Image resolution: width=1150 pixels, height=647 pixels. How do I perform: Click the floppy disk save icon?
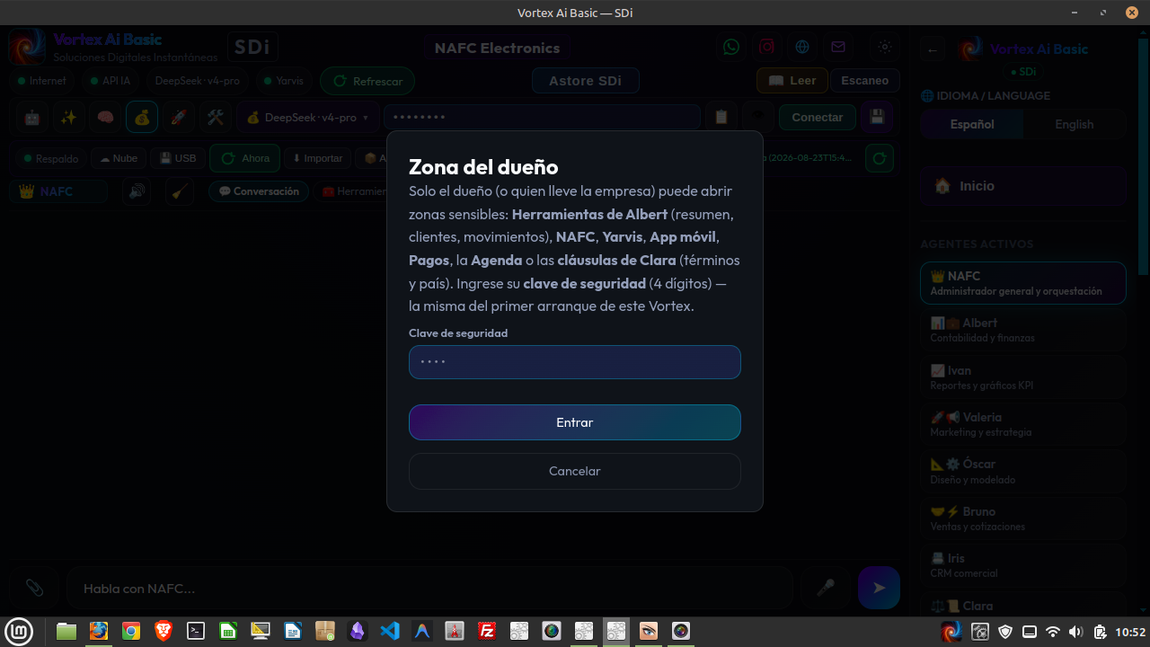point(877,118)
